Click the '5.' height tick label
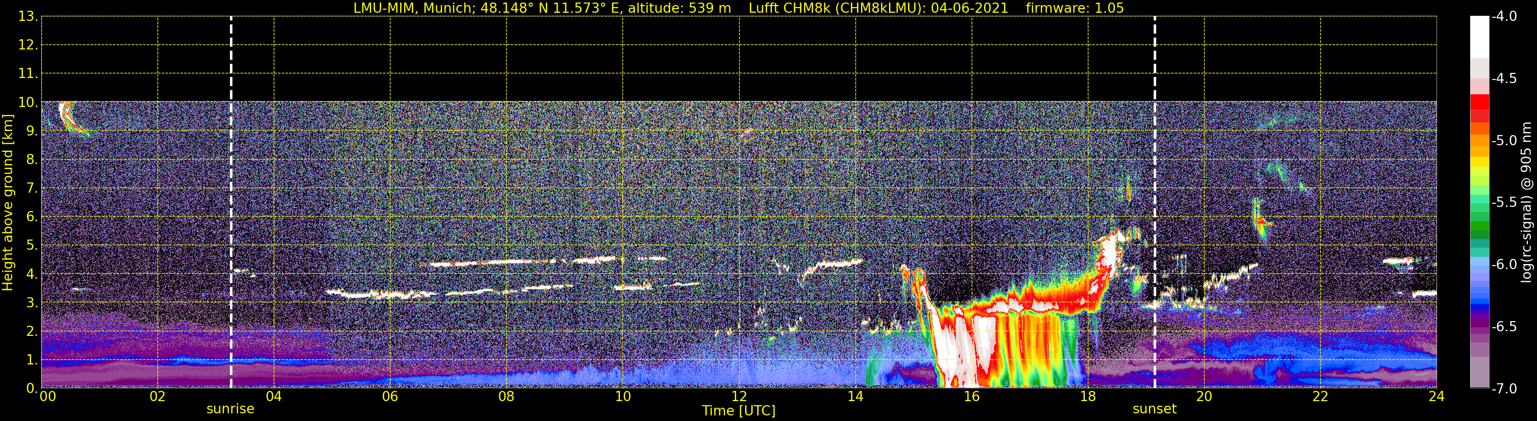This screenshot has width=1537, height=421. point(31,246)
